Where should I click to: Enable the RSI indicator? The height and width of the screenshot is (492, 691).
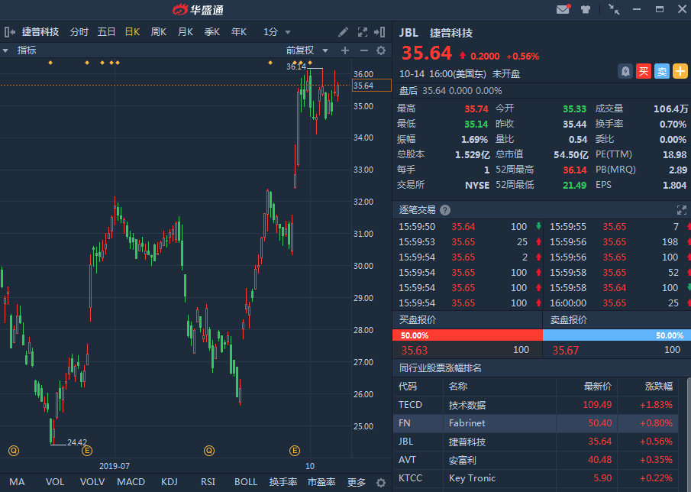coord(208,482)
